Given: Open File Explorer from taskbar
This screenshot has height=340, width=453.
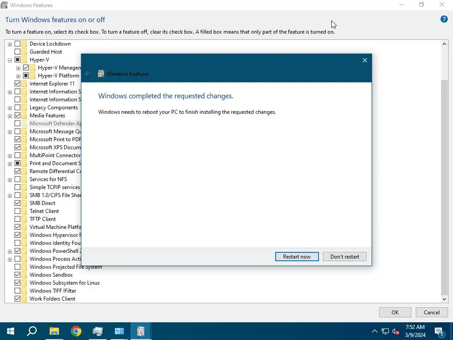Looking at the screenshot, I should tap(54, 331).
